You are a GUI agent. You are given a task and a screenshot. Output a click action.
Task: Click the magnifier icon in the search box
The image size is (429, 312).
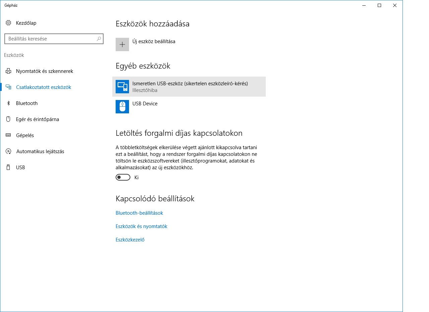point(99,39)
